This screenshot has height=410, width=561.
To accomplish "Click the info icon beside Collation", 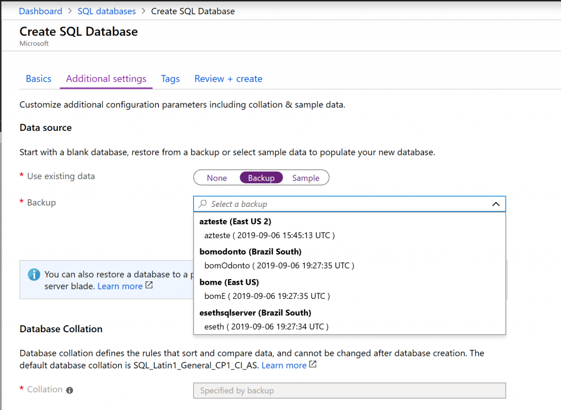I will point(70,390).
